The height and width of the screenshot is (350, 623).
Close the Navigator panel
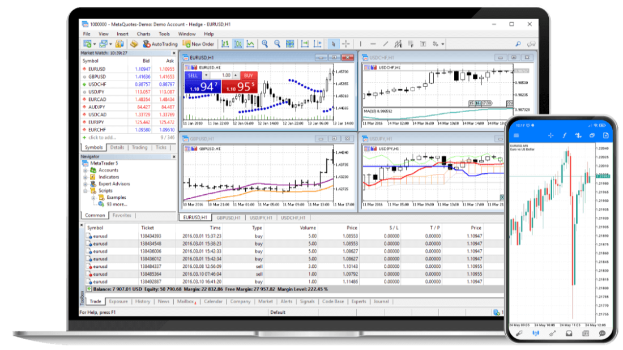[x=174, y=157]
